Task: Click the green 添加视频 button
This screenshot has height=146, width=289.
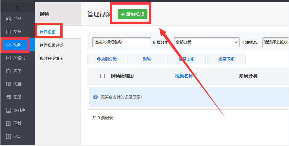Action: click(133, 14)
